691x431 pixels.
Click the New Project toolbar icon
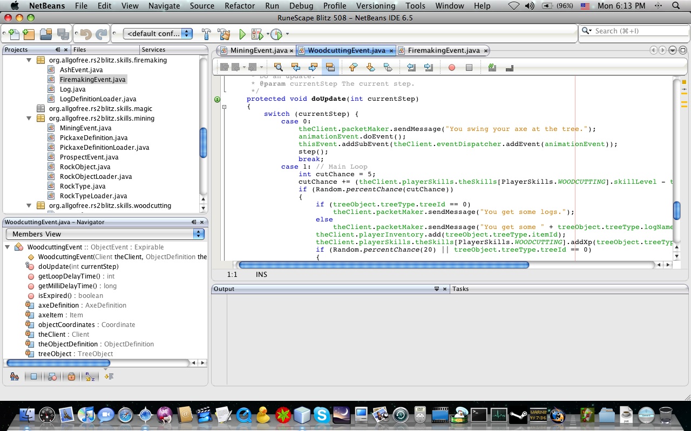coord(29,34)
